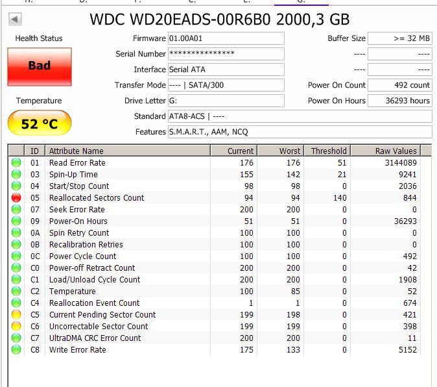437x387 pixels.
Task: Click the green status dot for Power-off Retract Count
Action: tap(16, 268)
